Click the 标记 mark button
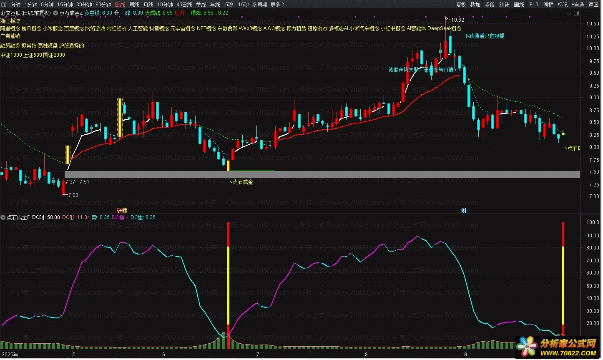The width and height of the screenshot is (603, 360). pyautogui.click(x=563, y=5)
